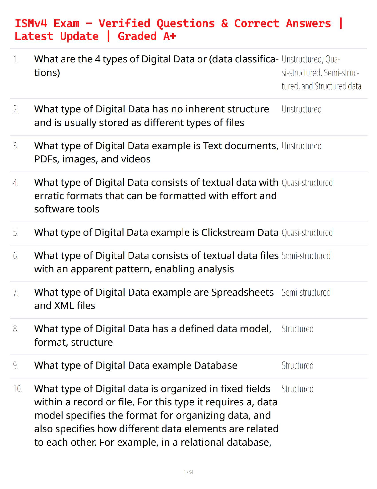The width and height of the screenshot is (377, 489).
Task: Click the answer listing Unstructured, Quasi-structured, Semi-structured
Action: (321, 73)
